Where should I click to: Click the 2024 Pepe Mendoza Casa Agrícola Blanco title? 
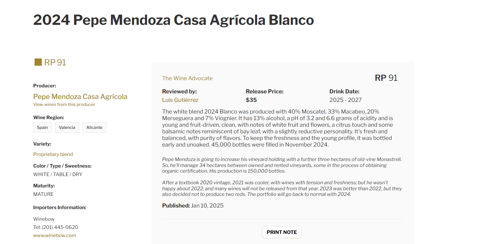(173, 20)
